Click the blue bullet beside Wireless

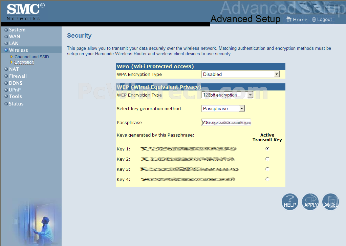tap(6, 50)
